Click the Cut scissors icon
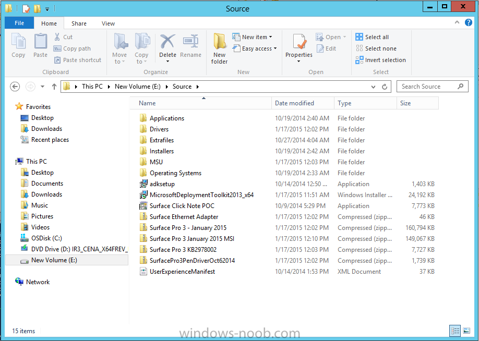479x341 pixels. point(57,37)
